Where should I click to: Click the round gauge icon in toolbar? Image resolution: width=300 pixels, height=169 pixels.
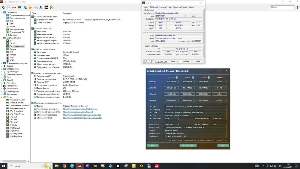point(52,7)
